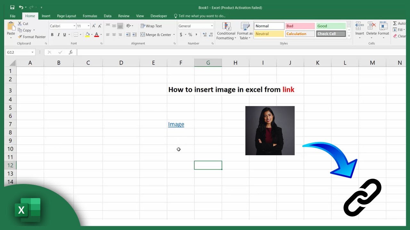
Task: Click Decrease Decimal icon
Action: pos(211,34)
